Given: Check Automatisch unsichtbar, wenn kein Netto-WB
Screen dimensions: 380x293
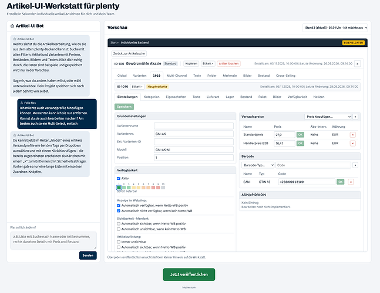Looking at the screenshot, I should [x=119, y=229].
